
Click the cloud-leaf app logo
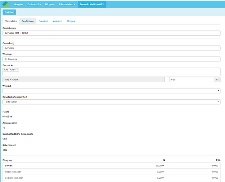pos(6,4)
